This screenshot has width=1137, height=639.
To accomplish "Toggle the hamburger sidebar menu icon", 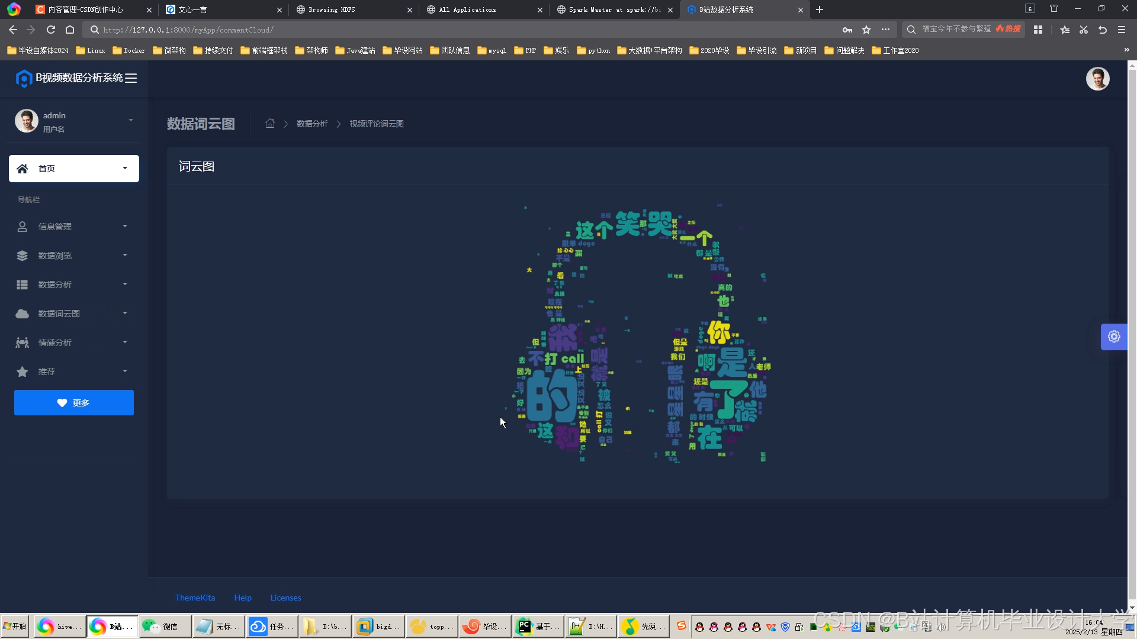I will (x=131, y=78).
